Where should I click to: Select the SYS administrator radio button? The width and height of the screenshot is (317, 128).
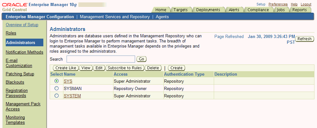(x=57, y=81)
